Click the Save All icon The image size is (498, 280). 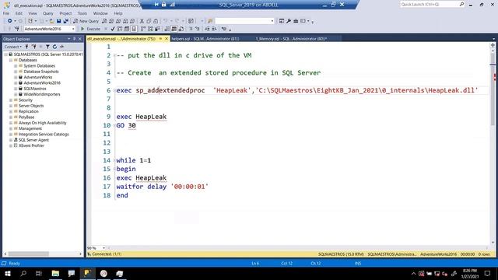pyautogui.click(x=65, y=21)
